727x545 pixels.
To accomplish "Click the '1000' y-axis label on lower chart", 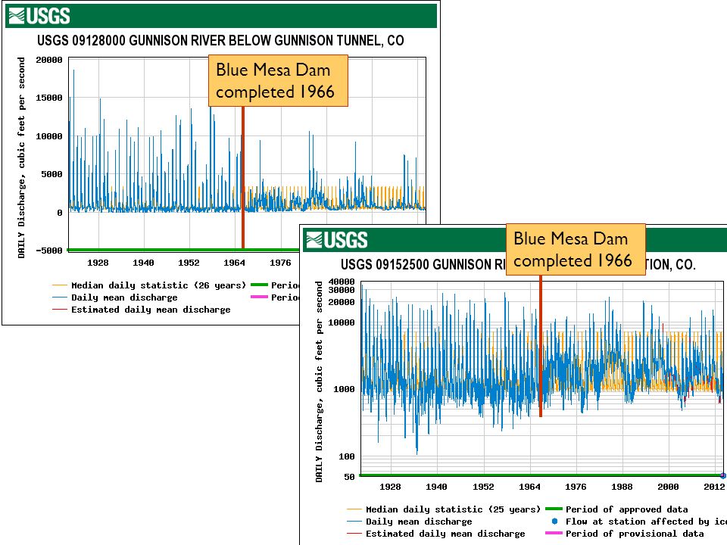I will pyautogui.click(x=344, y=389).
